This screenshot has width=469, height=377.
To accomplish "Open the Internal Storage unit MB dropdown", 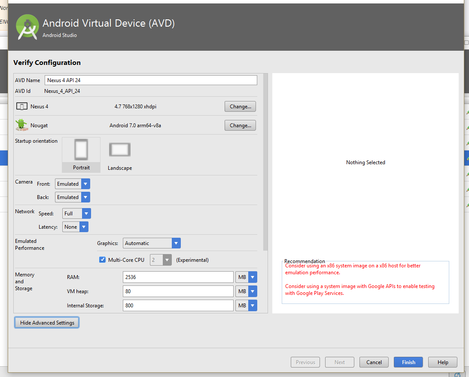I will tap(246, 306).
